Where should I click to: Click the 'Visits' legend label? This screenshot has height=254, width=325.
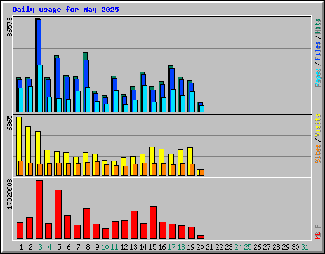tap(317, 125)
